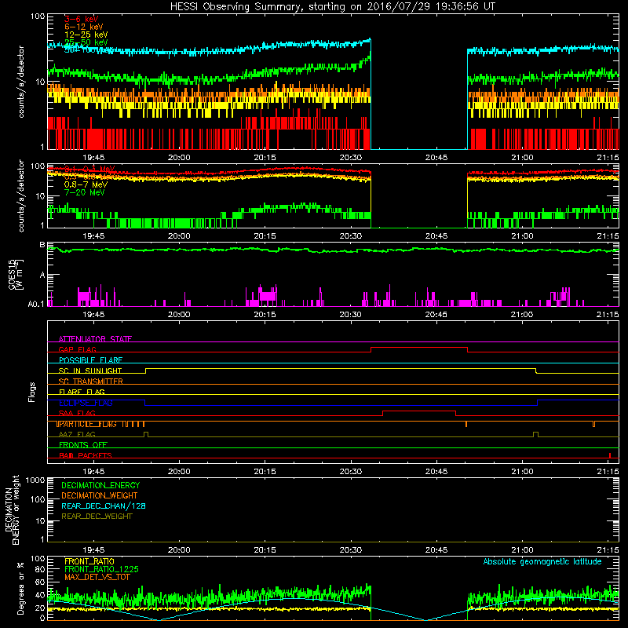Click the 'A0.1' tick on the GOES axis
The image size is (628, 628).
(36, 304)
